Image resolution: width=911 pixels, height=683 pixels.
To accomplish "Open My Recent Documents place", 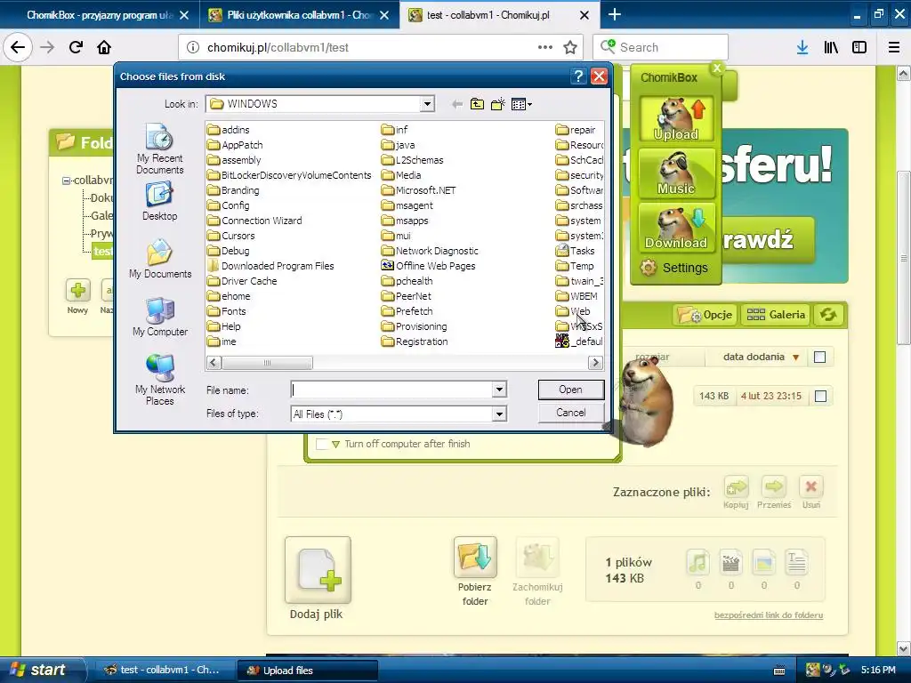I will tap(160, 149).
